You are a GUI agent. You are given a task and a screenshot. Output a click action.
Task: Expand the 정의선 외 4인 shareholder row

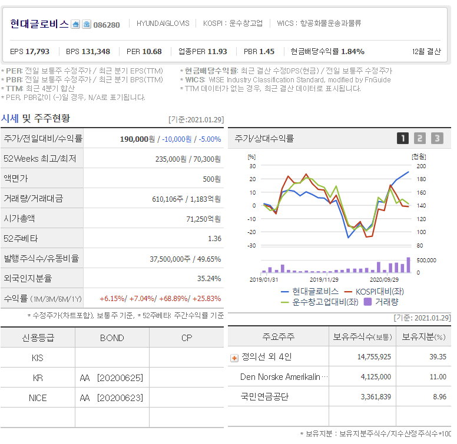[234, 358]
